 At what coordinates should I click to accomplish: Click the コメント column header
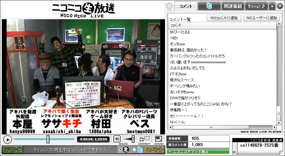223,25
